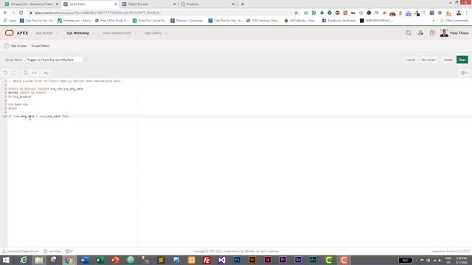Open After Effects from the taskbar

tap(298, 260)
